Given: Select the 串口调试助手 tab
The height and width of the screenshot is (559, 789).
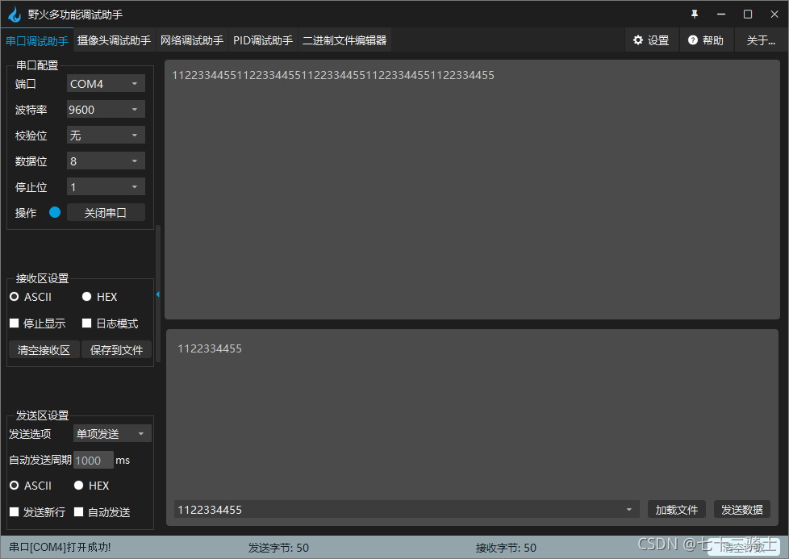Looking at the screenshot, I should 37,40.
